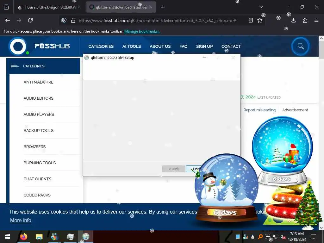Go to ABOUT US page

click(x=160, y=46)
